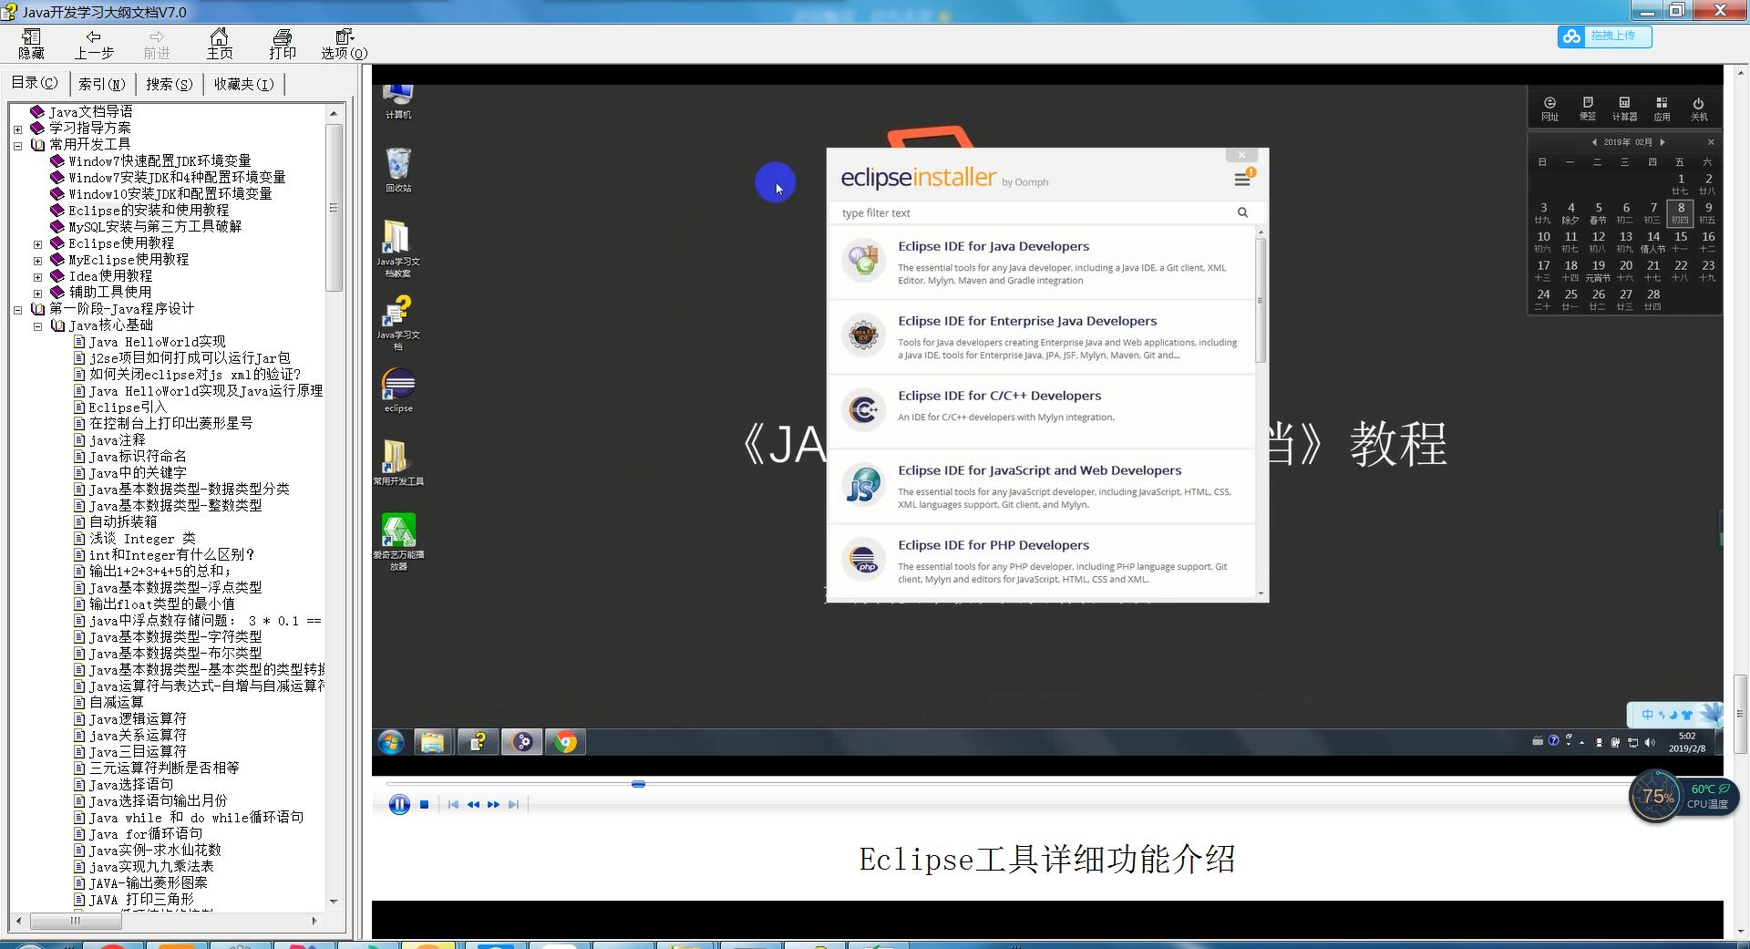Select Eclipse IDE for JavaScript and Web Developers
The height and width of the screenshot is (949, 1750).
click(1041, 486)
